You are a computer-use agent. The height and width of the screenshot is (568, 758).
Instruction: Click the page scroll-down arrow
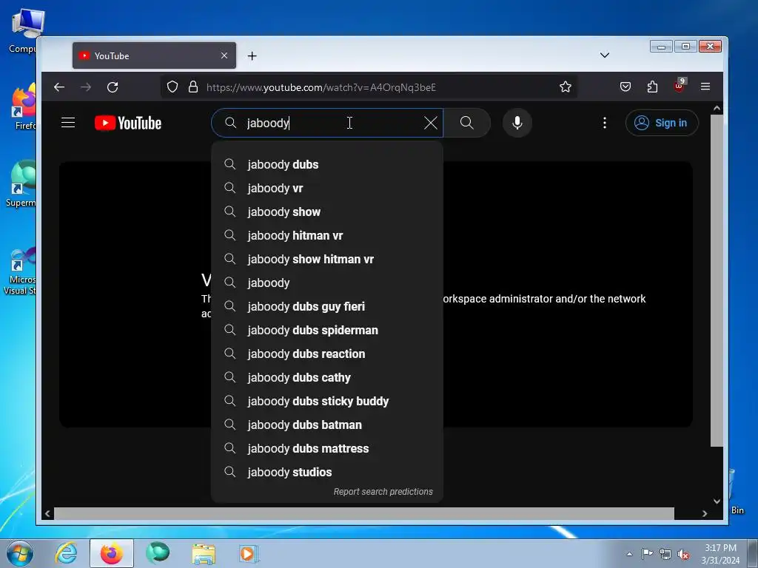[x=717, y=501]
